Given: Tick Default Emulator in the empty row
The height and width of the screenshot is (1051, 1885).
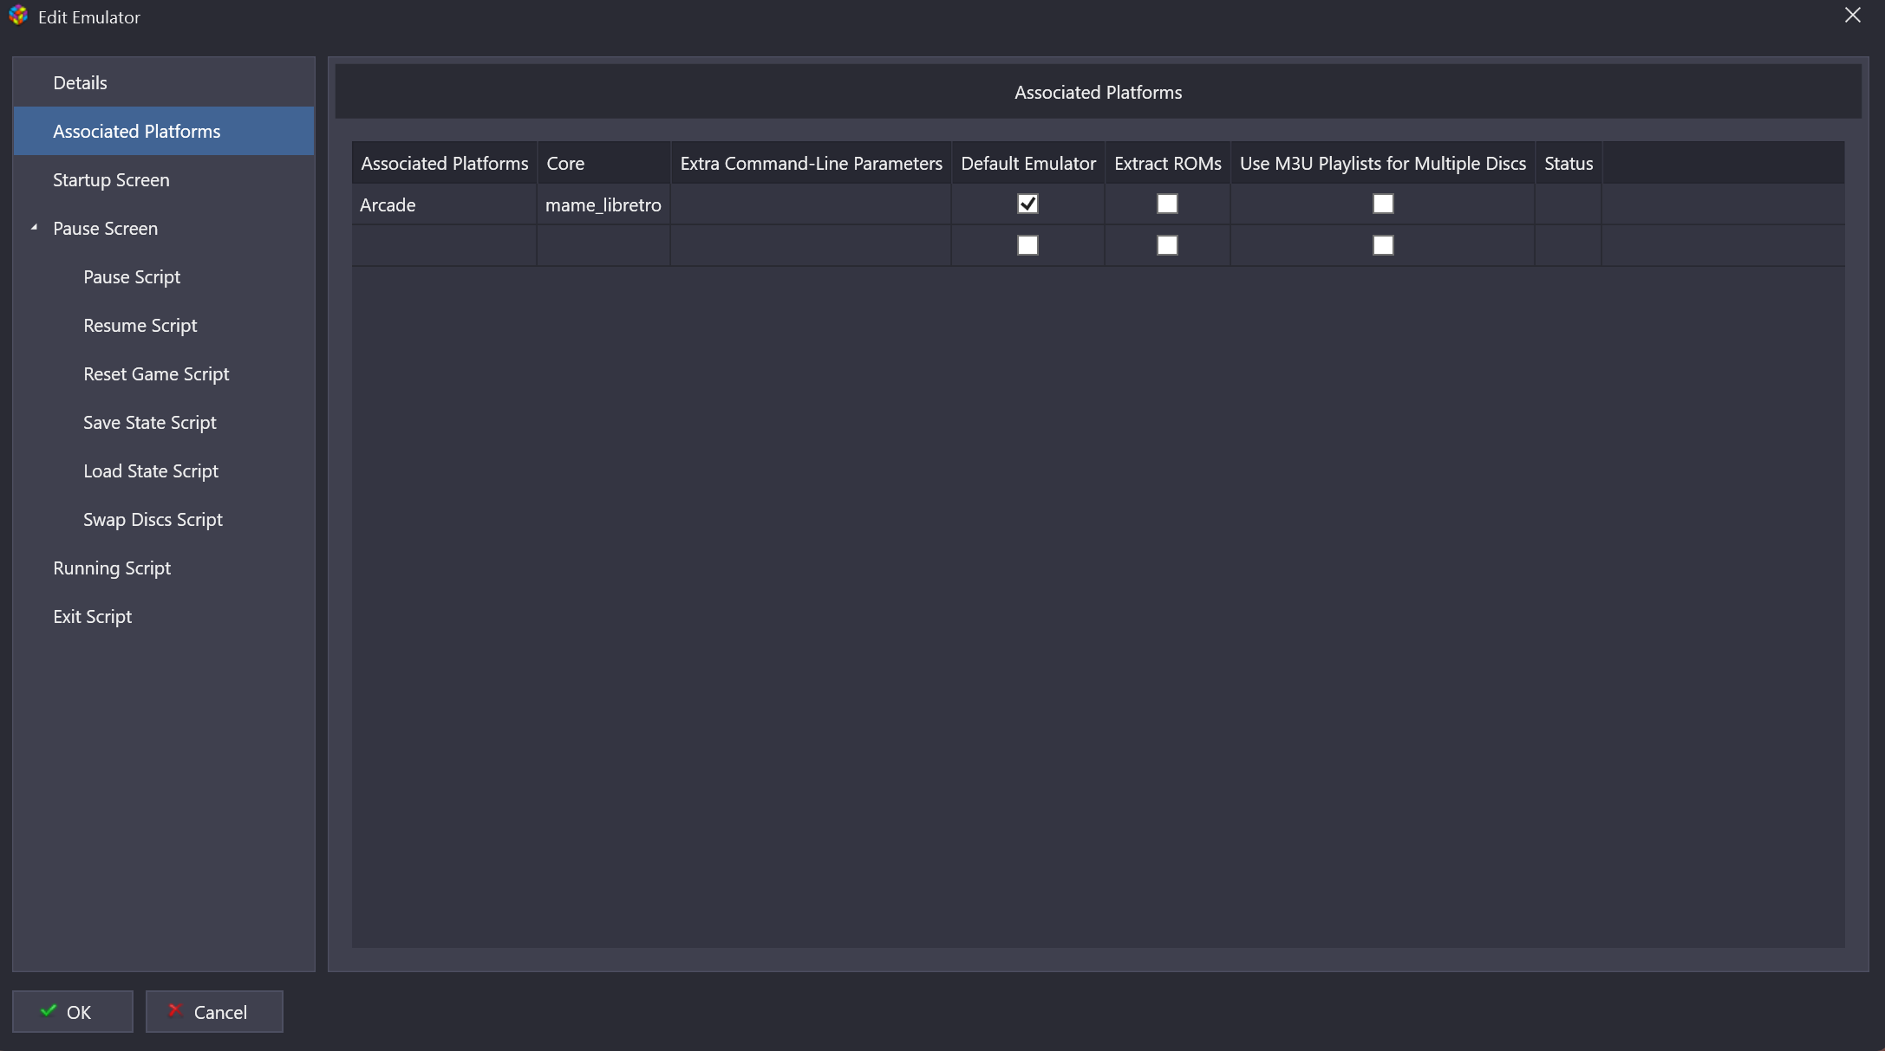Looking at the screenshot, I should click(1027, 245).
